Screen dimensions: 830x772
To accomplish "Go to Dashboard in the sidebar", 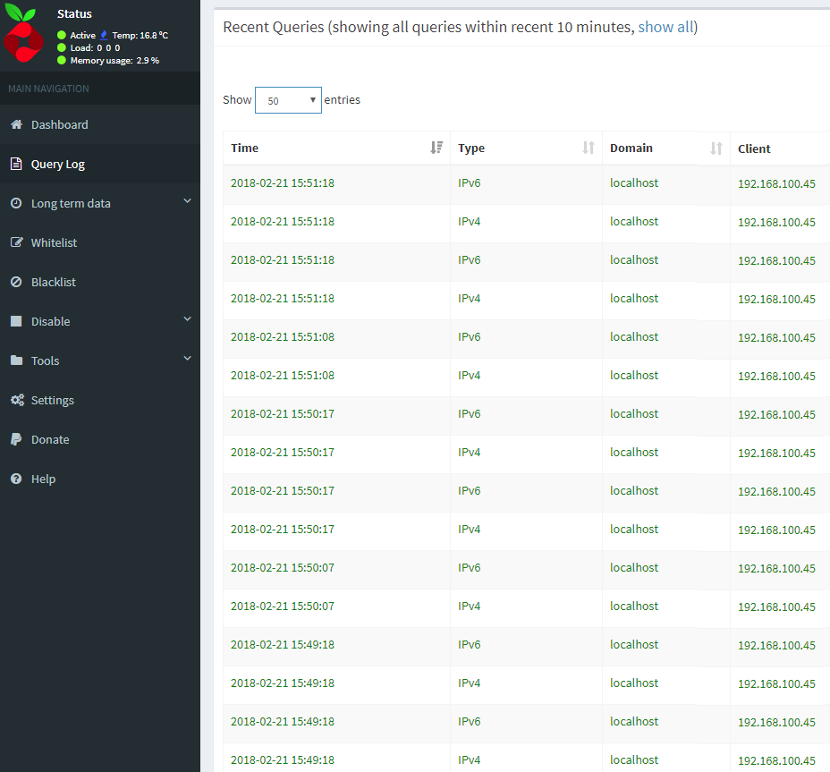I will [59, 125].
